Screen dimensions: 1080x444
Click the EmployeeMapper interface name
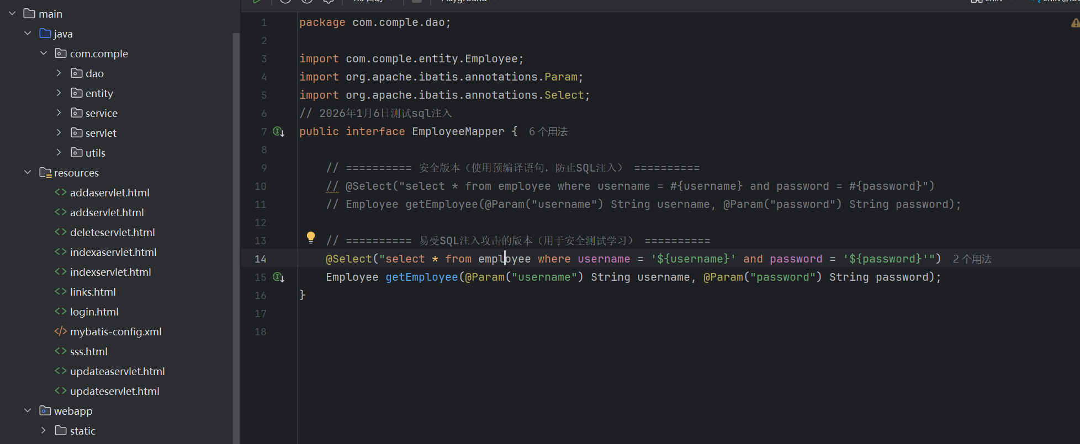(x=458, y=132)
